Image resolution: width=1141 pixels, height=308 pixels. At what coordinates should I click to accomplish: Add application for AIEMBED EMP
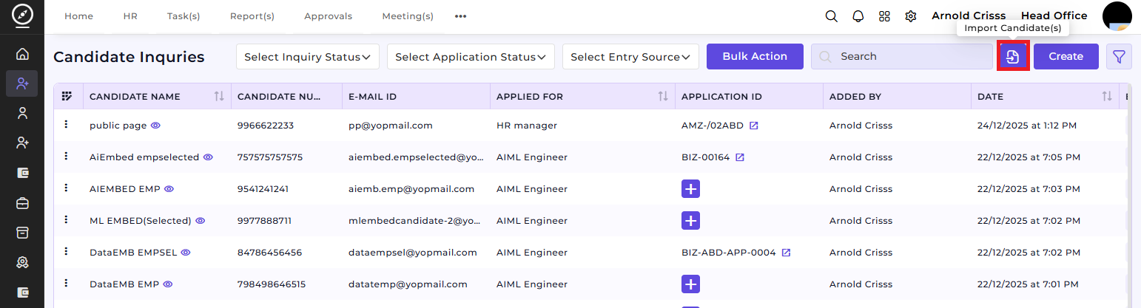[690, 189]
